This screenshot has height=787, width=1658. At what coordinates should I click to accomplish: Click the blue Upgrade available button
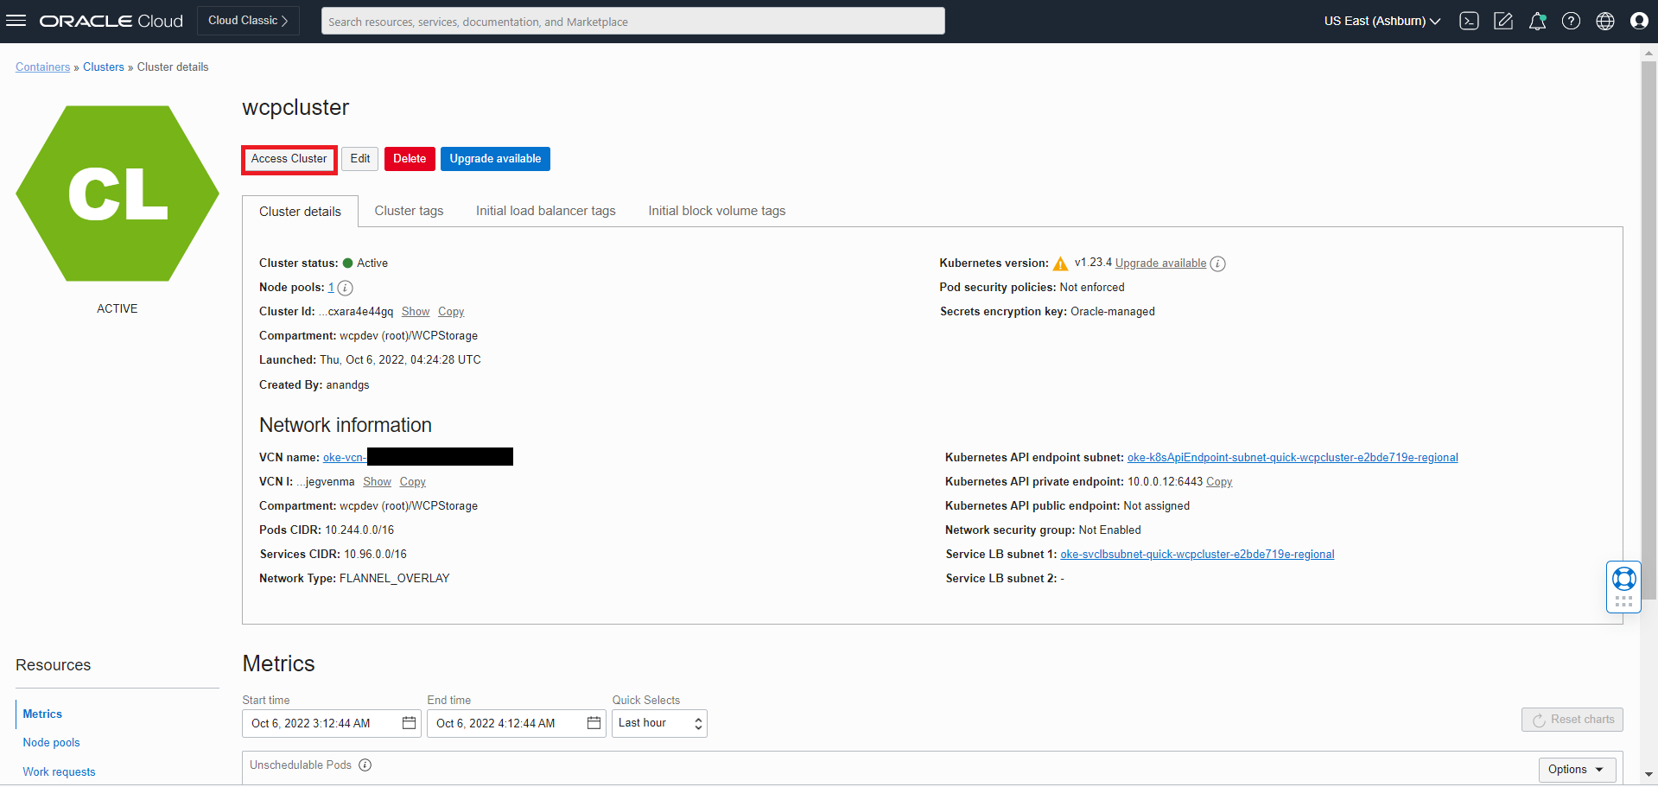[x=495, y=159]
